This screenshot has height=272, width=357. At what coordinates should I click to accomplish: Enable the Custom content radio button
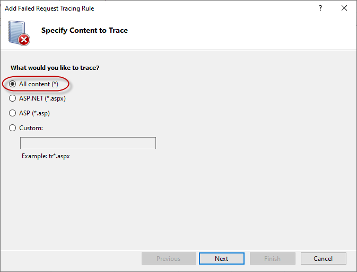tap(13, 128)
